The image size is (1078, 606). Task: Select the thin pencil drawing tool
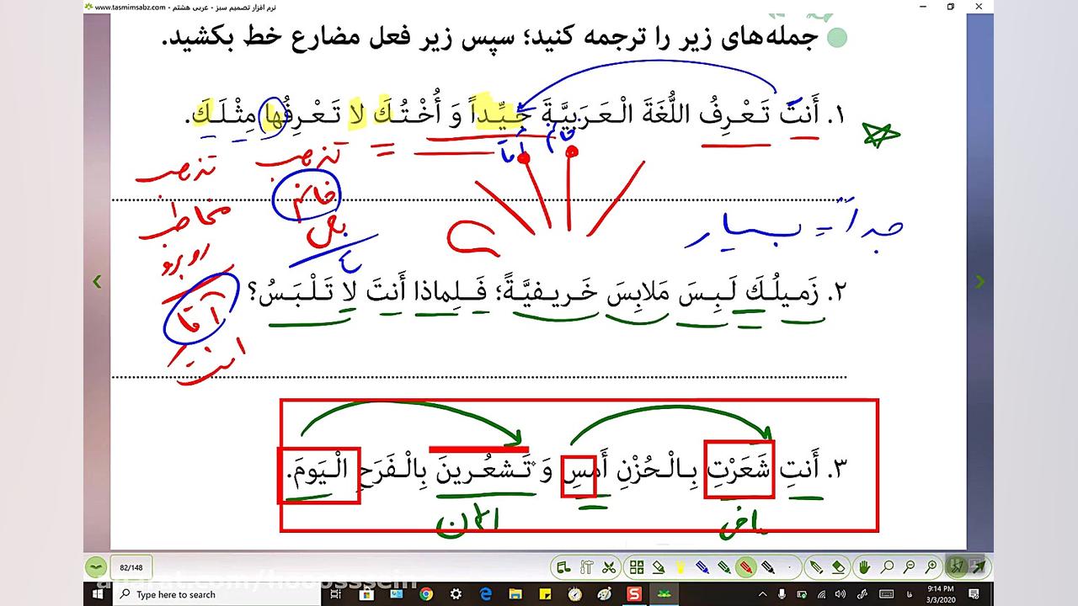[x=814, y=566]
